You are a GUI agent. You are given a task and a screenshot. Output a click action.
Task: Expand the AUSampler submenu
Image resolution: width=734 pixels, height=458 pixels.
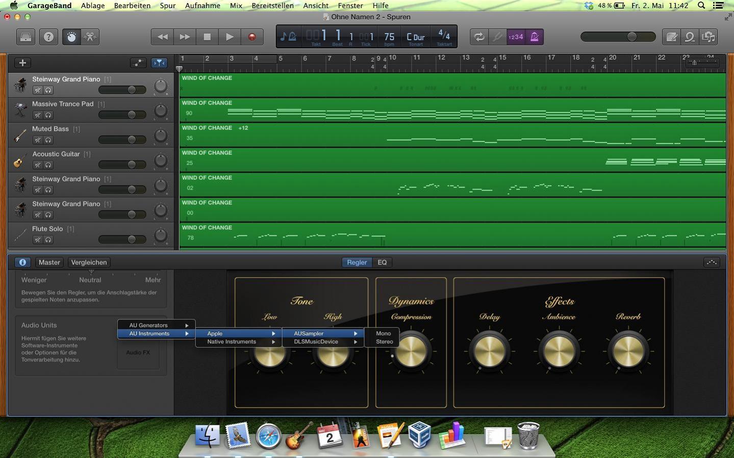(322, 334)
